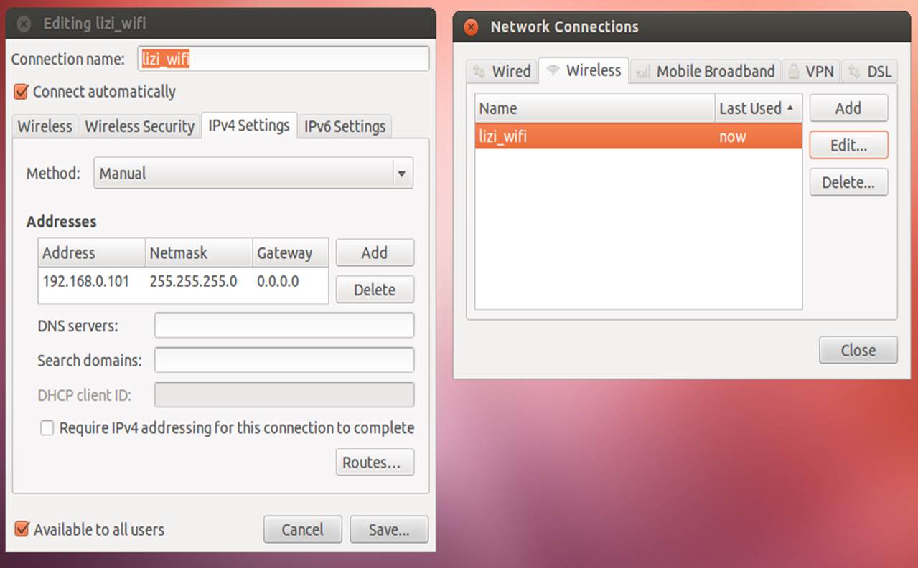Switch to the Wireless Security tab
918x568 pixels.
(x=139, y=127)
